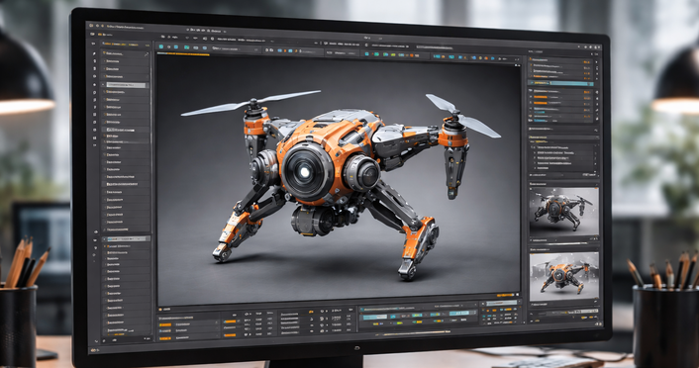Select the orange drone preview thumbnail

click(564, 277)
